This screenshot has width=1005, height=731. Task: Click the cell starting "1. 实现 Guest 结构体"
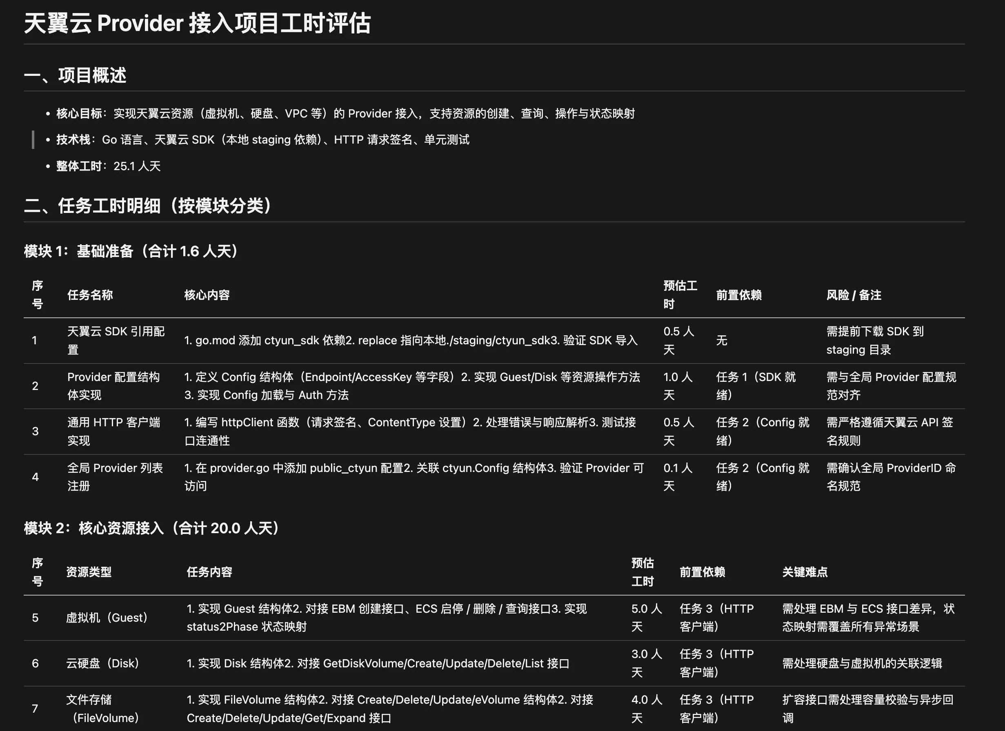point(387,618)
